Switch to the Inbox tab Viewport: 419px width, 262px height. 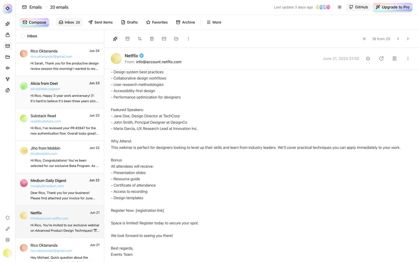click(69, 22)
